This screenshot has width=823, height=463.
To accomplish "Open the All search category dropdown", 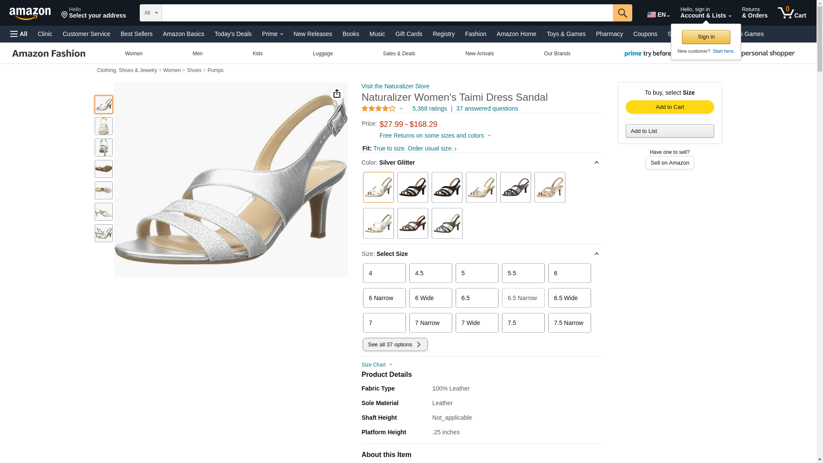I will click(x=150, y=13).
